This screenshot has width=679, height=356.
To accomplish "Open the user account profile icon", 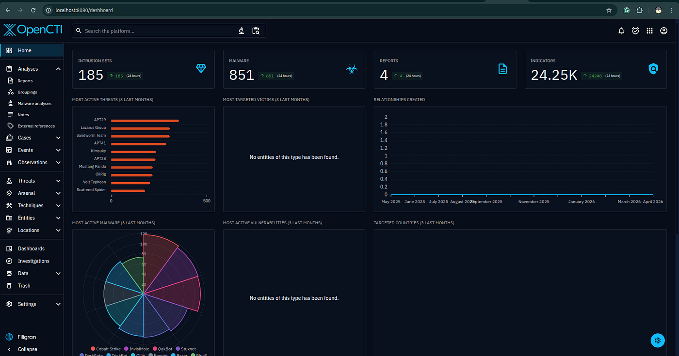I will point(663,31).
